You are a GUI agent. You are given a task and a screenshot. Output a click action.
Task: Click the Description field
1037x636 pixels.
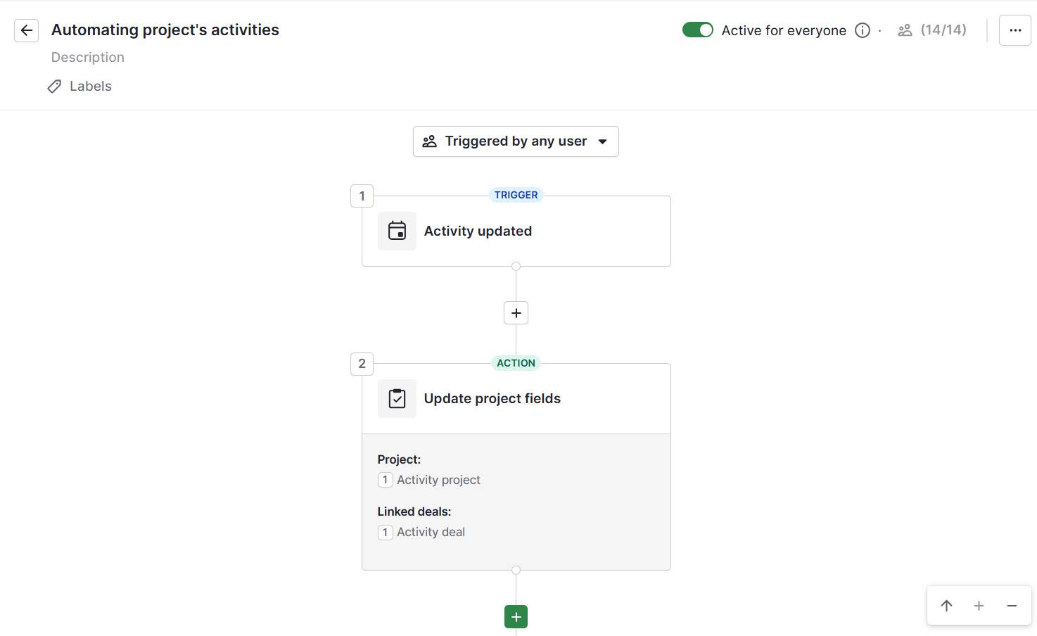click(88, 58)
